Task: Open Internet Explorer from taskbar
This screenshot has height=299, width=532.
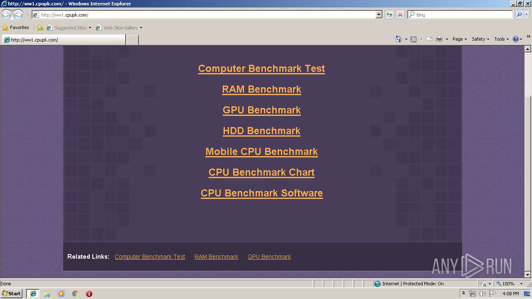Action: pyautogui.click(x=33, y=294)
